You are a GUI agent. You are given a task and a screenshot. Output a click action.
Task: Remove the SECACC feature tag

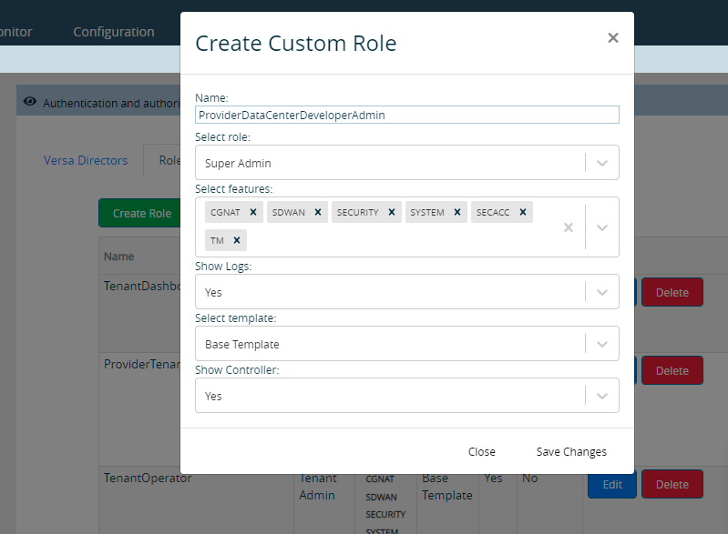[522, 212]
